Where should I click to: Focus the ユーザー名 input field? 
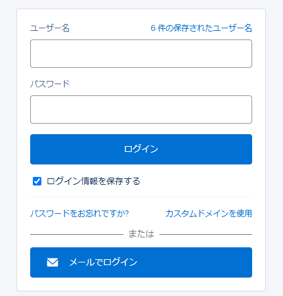(141, 53)
